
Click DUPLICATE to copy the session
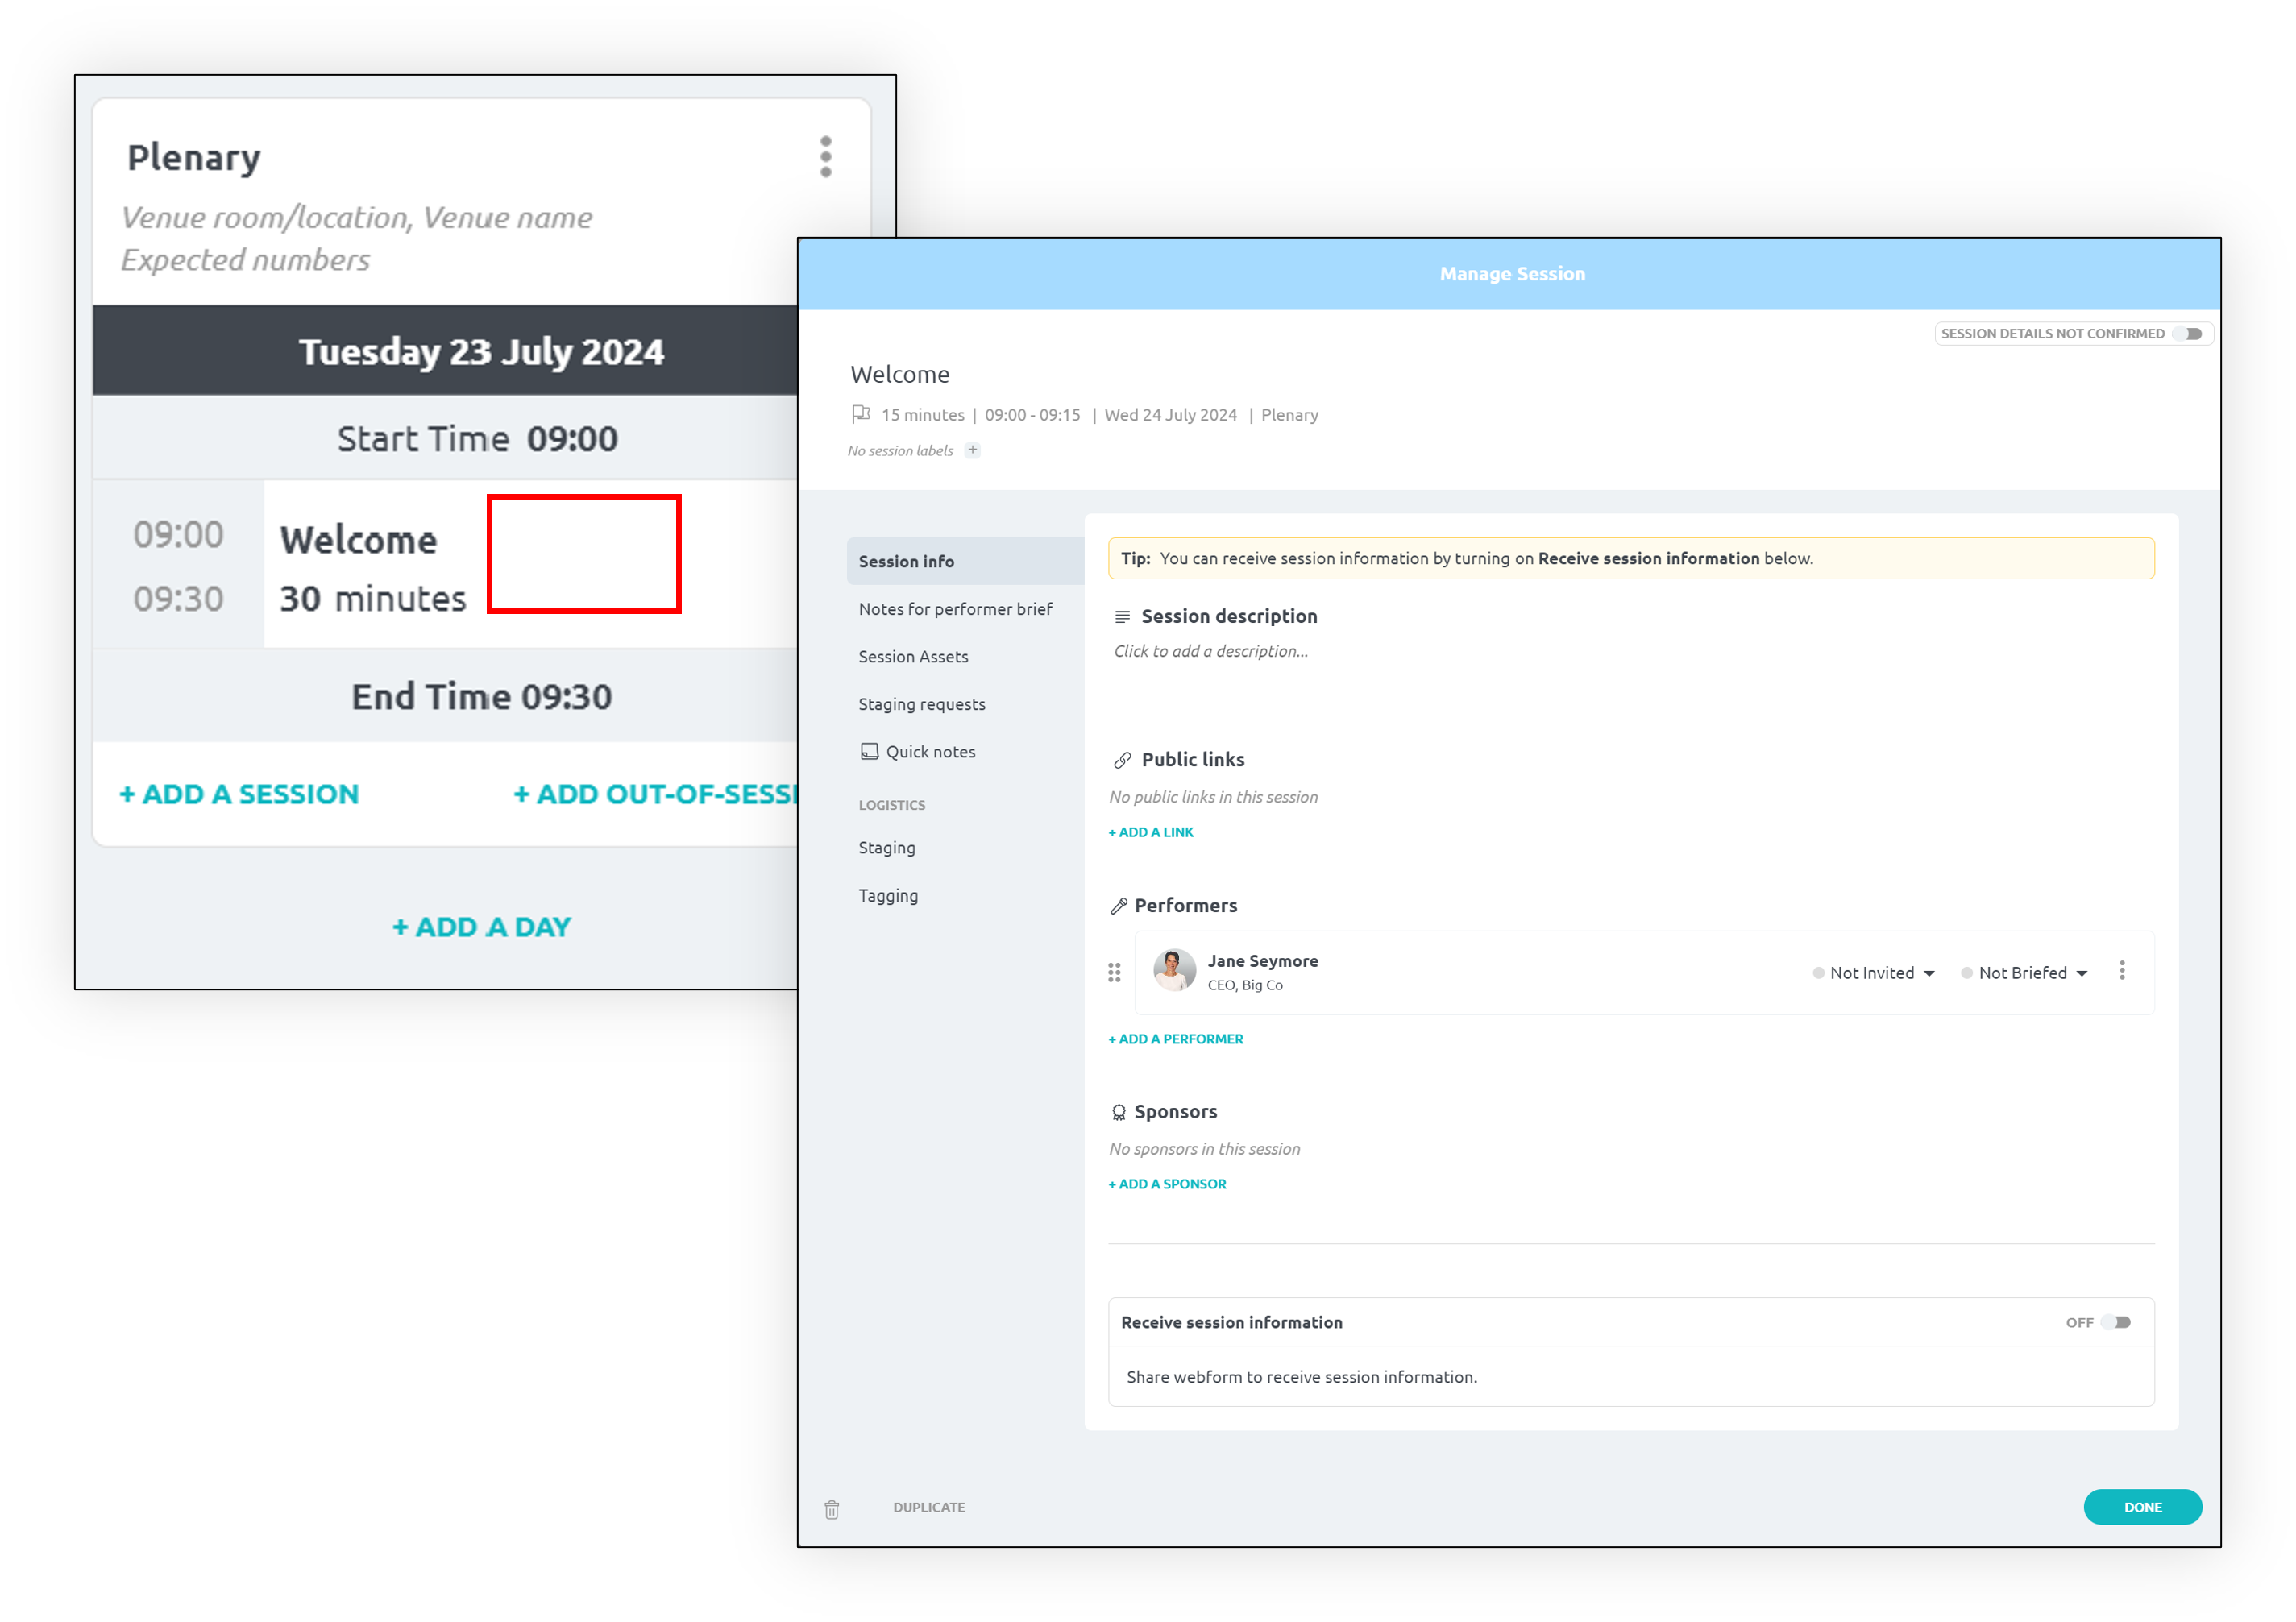(x=928, y=1507)
